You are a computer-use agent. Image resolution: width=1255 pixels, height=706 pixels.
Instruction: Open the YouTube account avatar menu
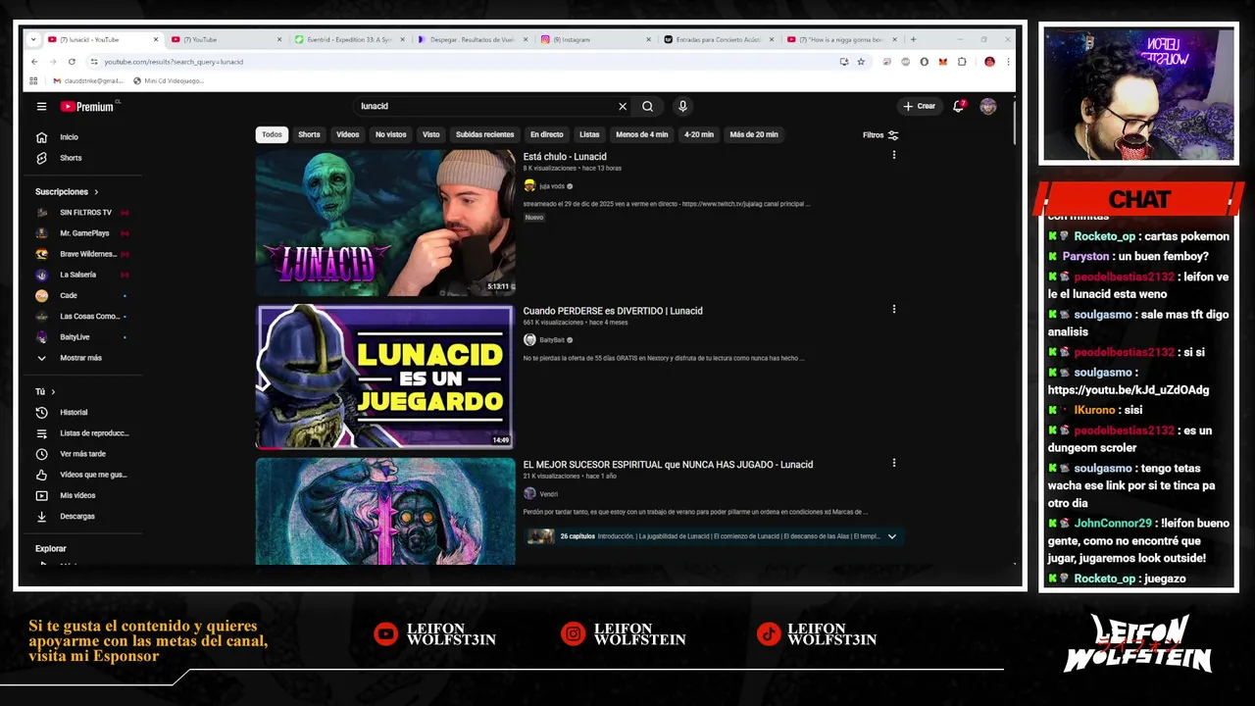pyautogui.click(x=987, y=106)
